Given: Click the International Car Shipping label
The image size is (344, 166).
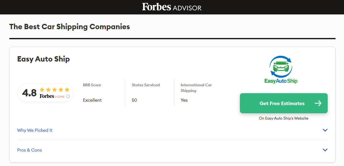Looking at the screenshot, I should click(196, 88).
